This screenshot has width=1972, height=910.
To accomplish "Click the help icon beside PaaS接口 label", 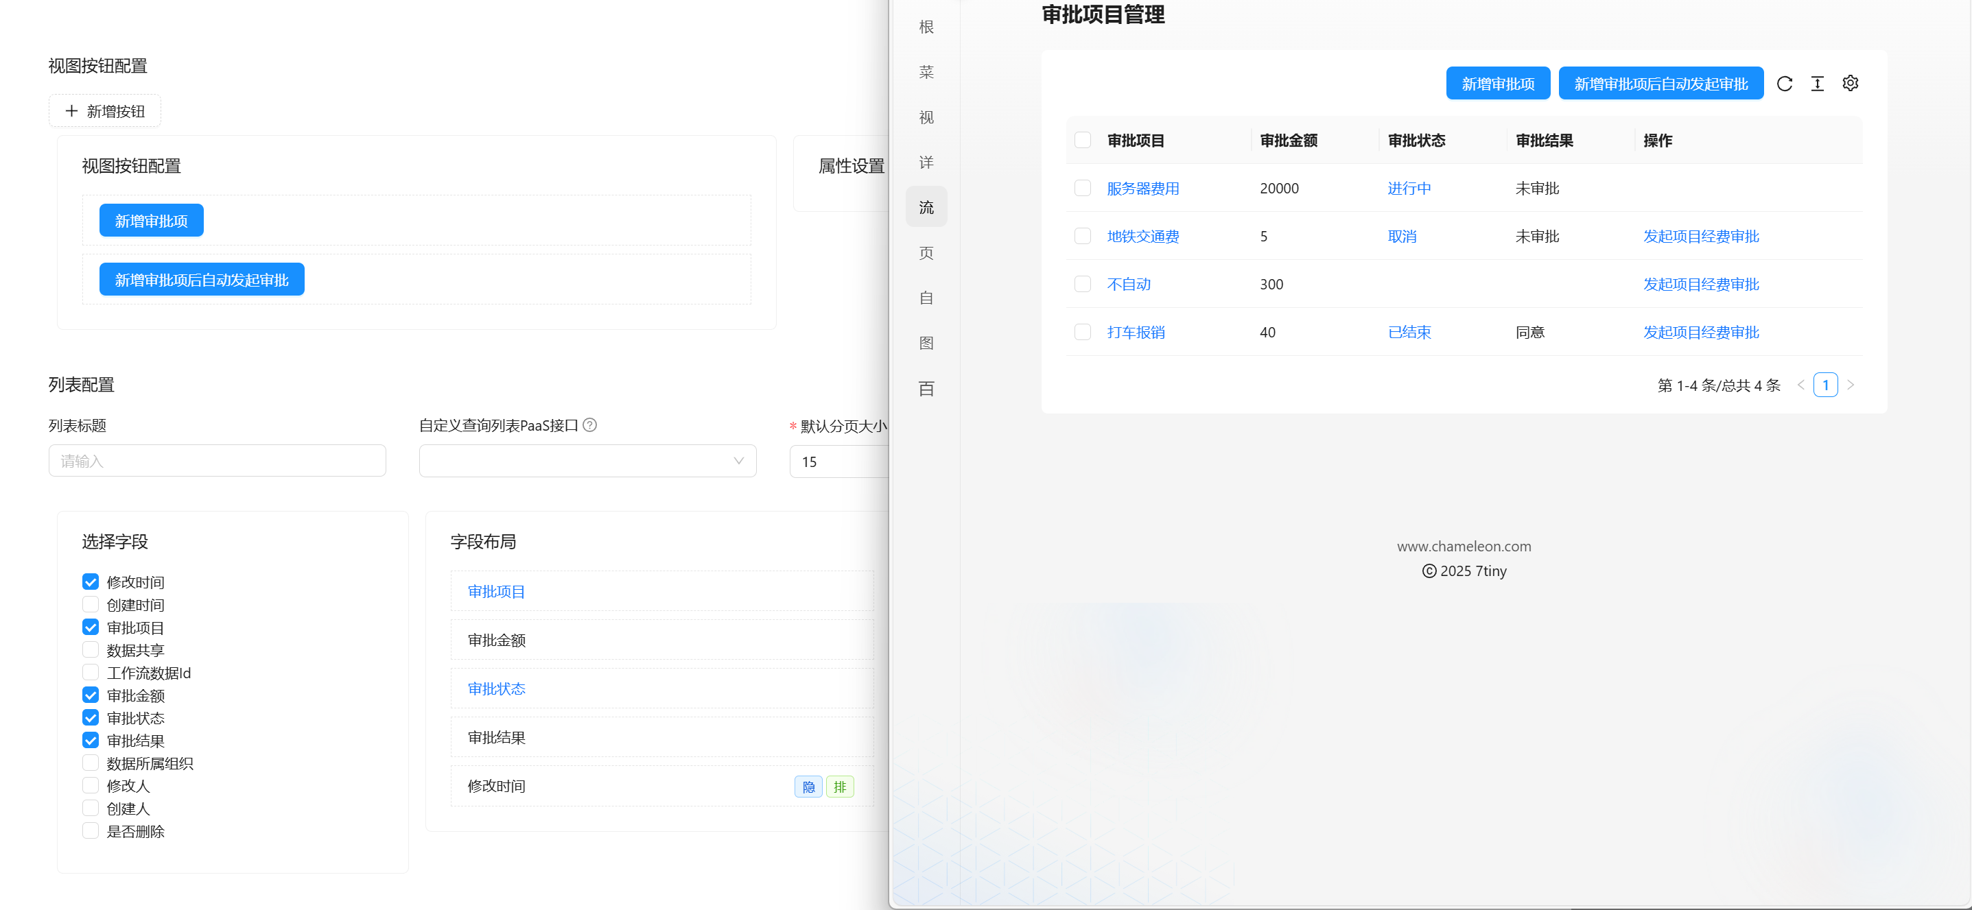I will click(x=589, y=424).
